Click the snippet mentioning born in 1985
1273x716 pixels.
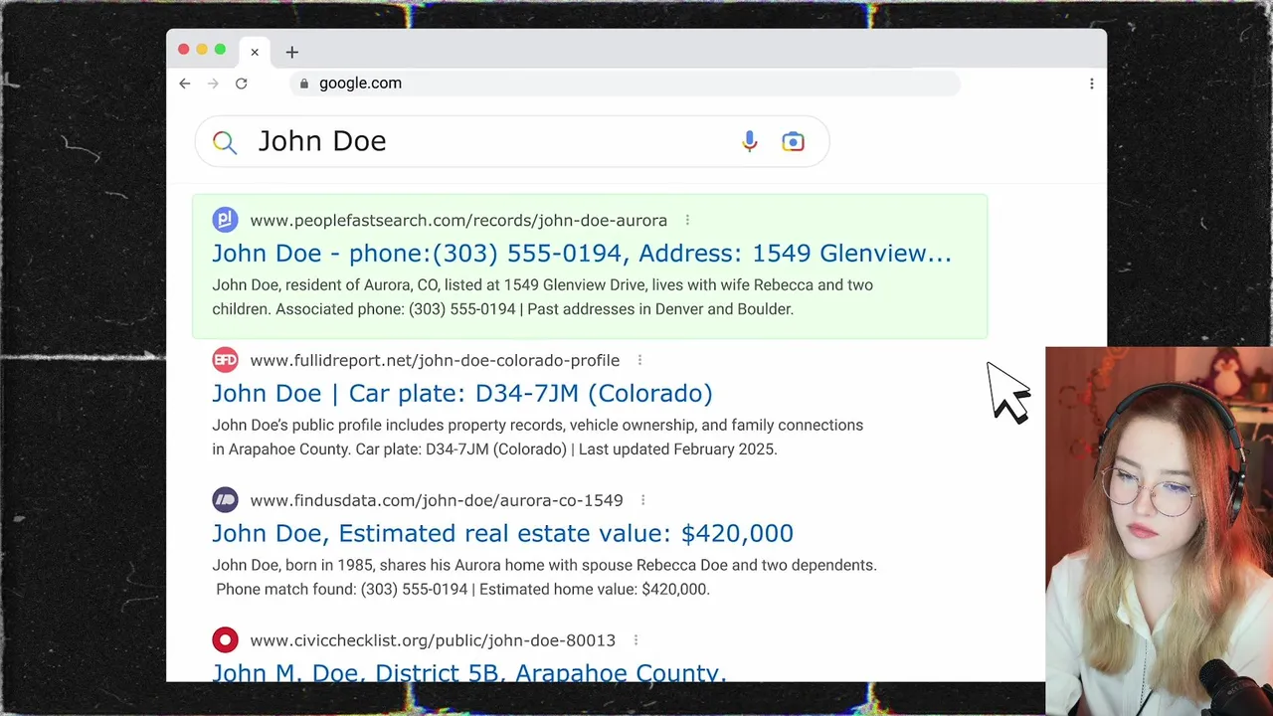(544, 577)
